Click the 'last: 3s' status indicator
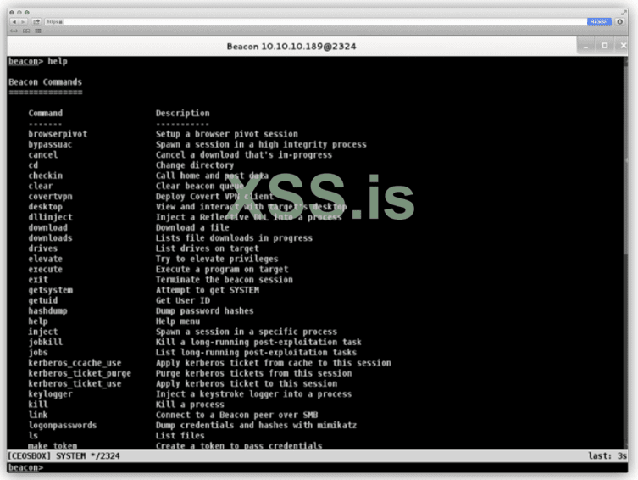This screenshot has width=638, height=480. point(607,456)
